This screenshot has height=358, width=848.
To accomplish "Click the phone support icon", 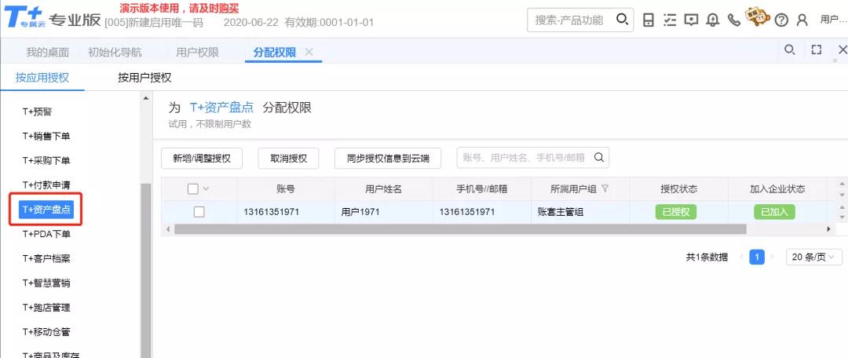I will (734, 20).
